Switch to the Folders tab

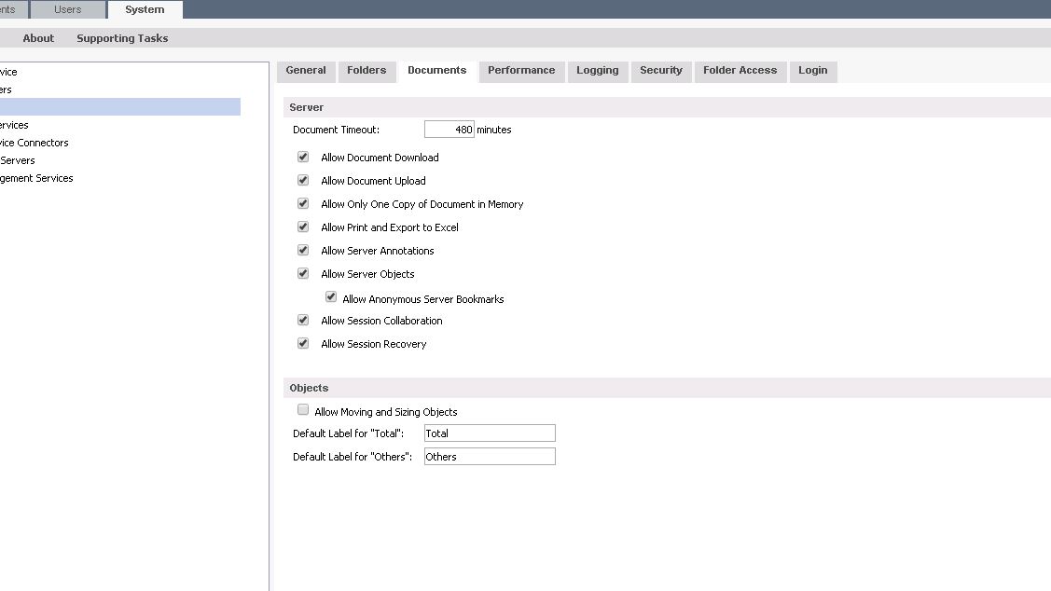366,71
